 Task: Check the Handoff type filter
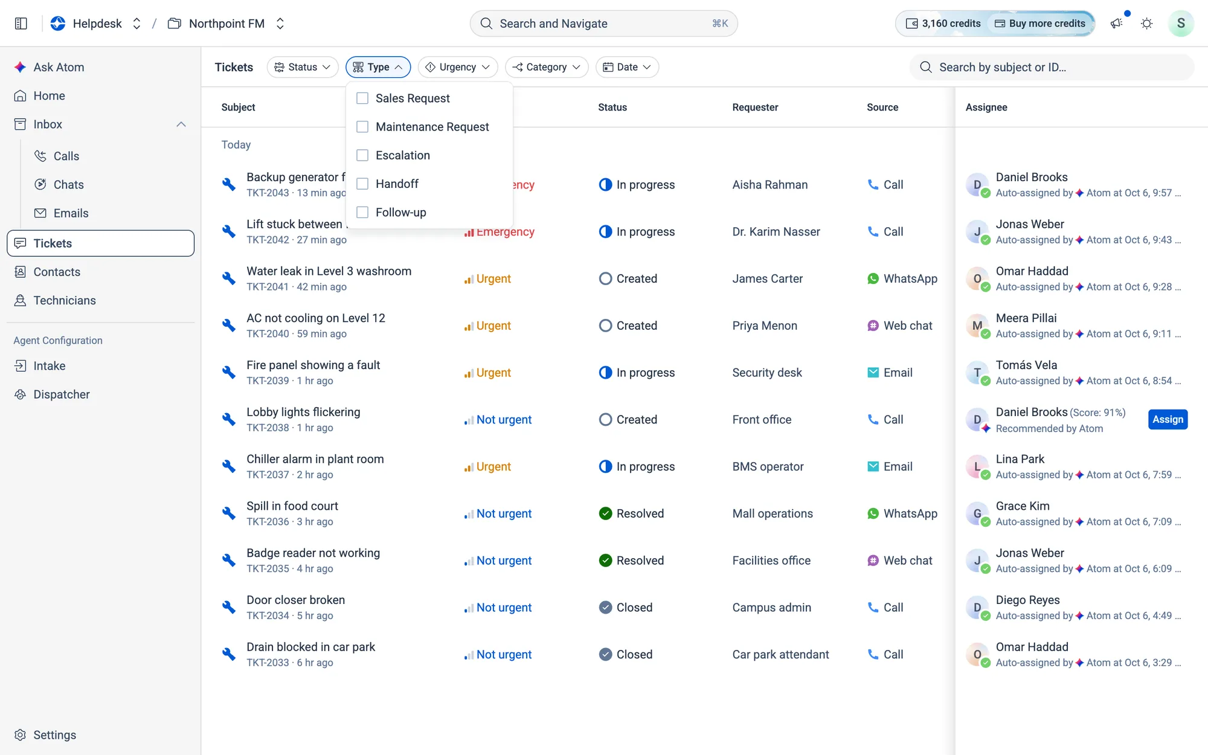click(362, 184)
